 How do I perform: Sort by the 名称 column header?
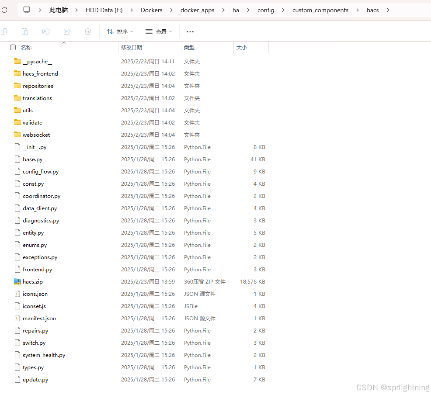26,48
